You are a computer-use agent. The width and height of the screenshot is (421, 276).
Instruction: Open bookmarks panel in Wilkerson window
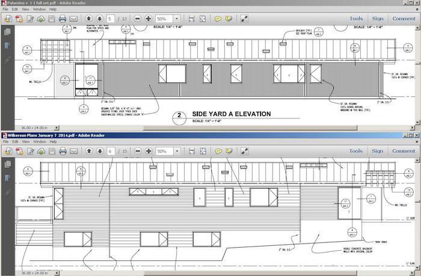[7, 178]
